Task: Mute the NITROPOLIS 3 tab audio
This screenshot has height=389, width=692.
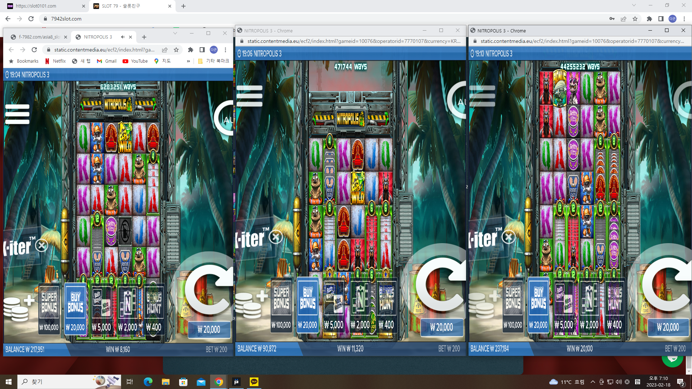Action: (x=123, y=37)
